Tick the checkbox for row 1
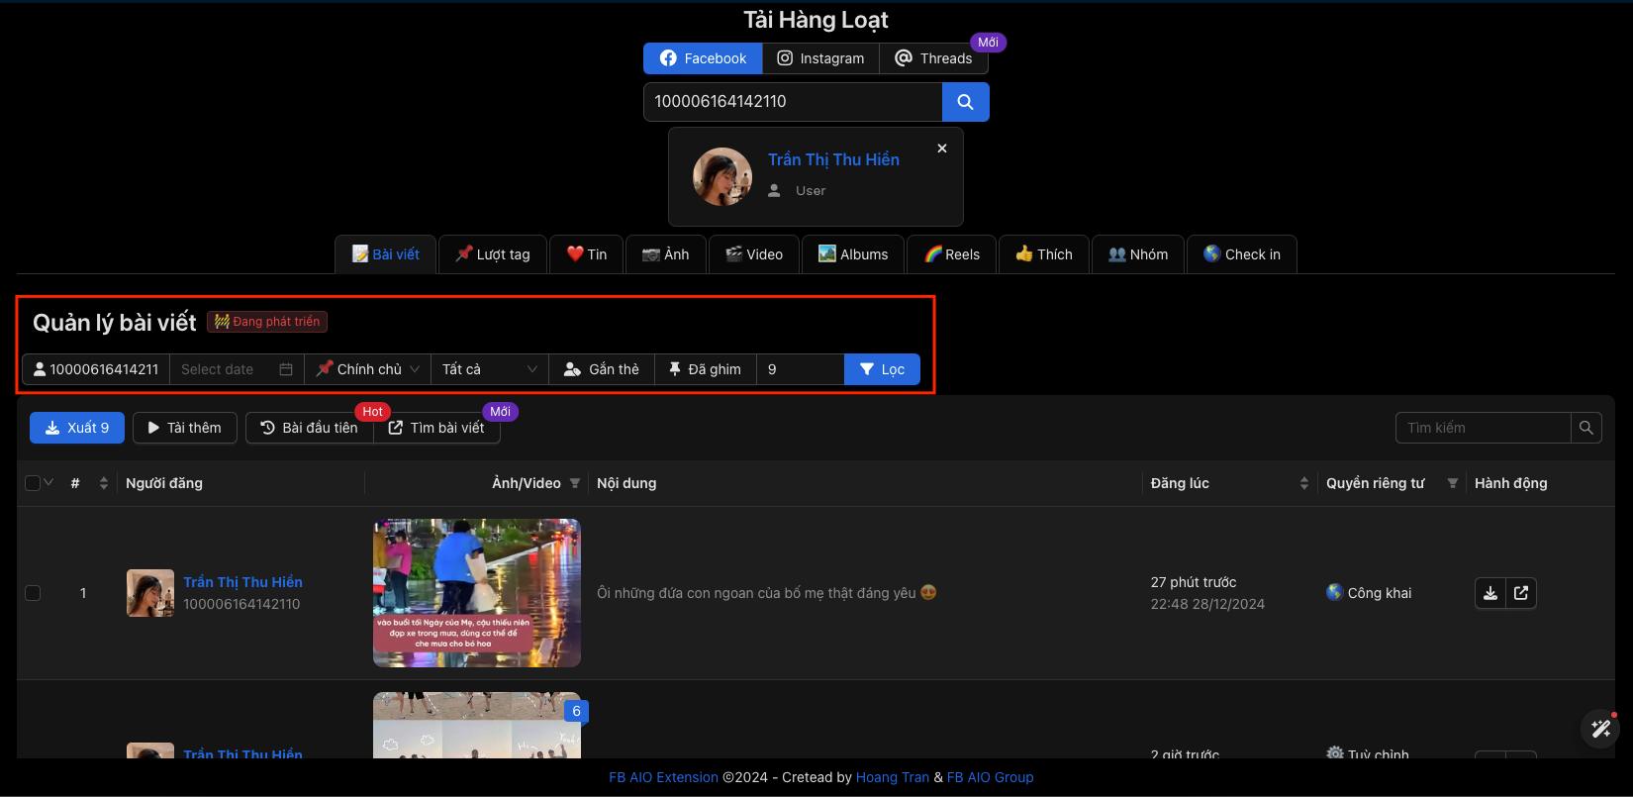Image resolution: width=1633 pixels, height=797 pixels. (x=33, y=593)
